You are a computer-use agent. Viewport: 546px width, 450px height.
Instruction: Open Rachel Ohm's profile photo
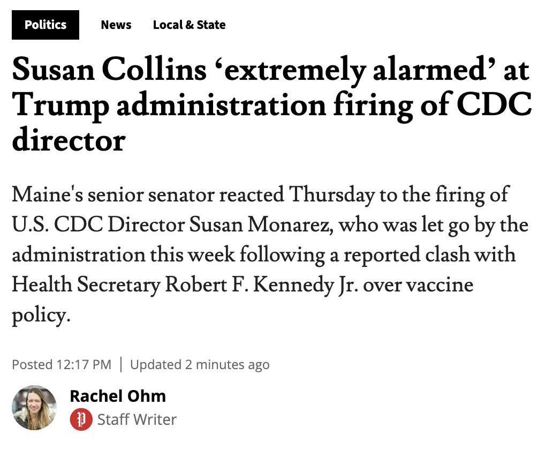pyautogui.click(x=34, y=408)
